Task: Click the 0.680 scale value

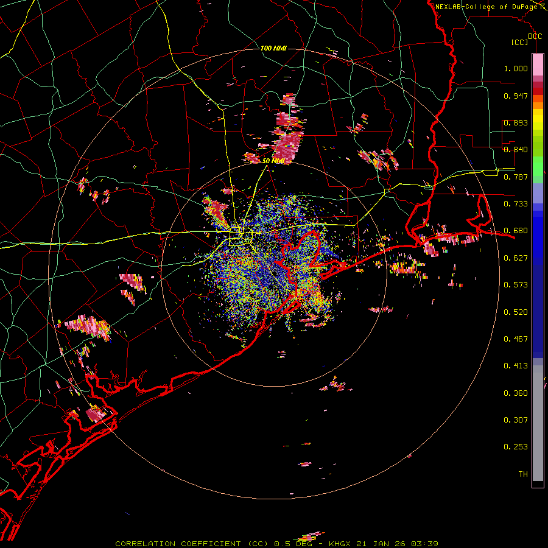Action: point(516,231)
